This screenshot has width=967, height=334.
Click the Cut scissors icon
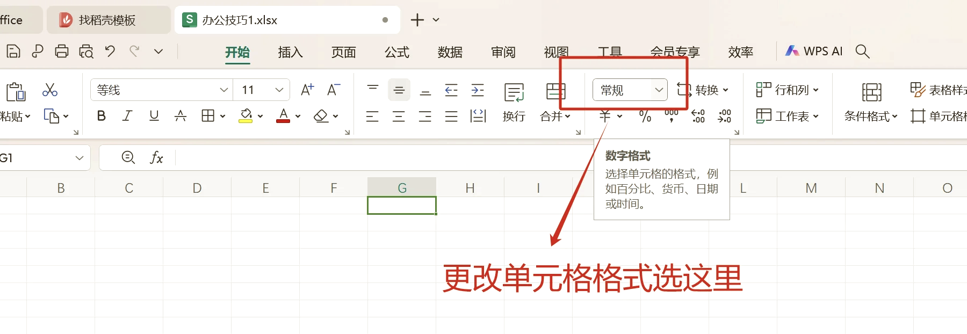[50, 90]
